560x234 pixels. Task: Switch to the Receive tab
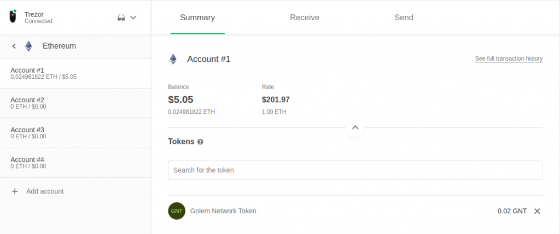coord(305,17)
